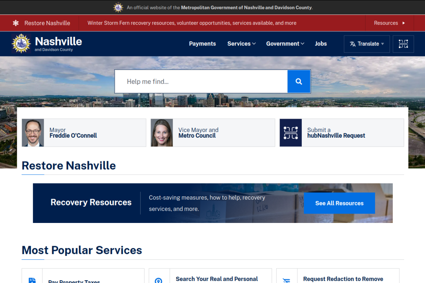This screenshot has width=425, height=283.
Task: Open Search Your Real and Personal link
Action: coord(217,279)
